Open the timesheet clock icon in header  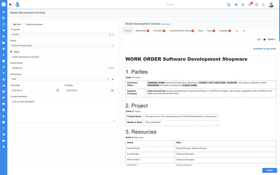click(x=256, y=5)
